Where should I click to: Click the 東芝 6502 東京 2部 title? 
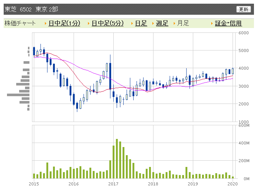(31, 9)
